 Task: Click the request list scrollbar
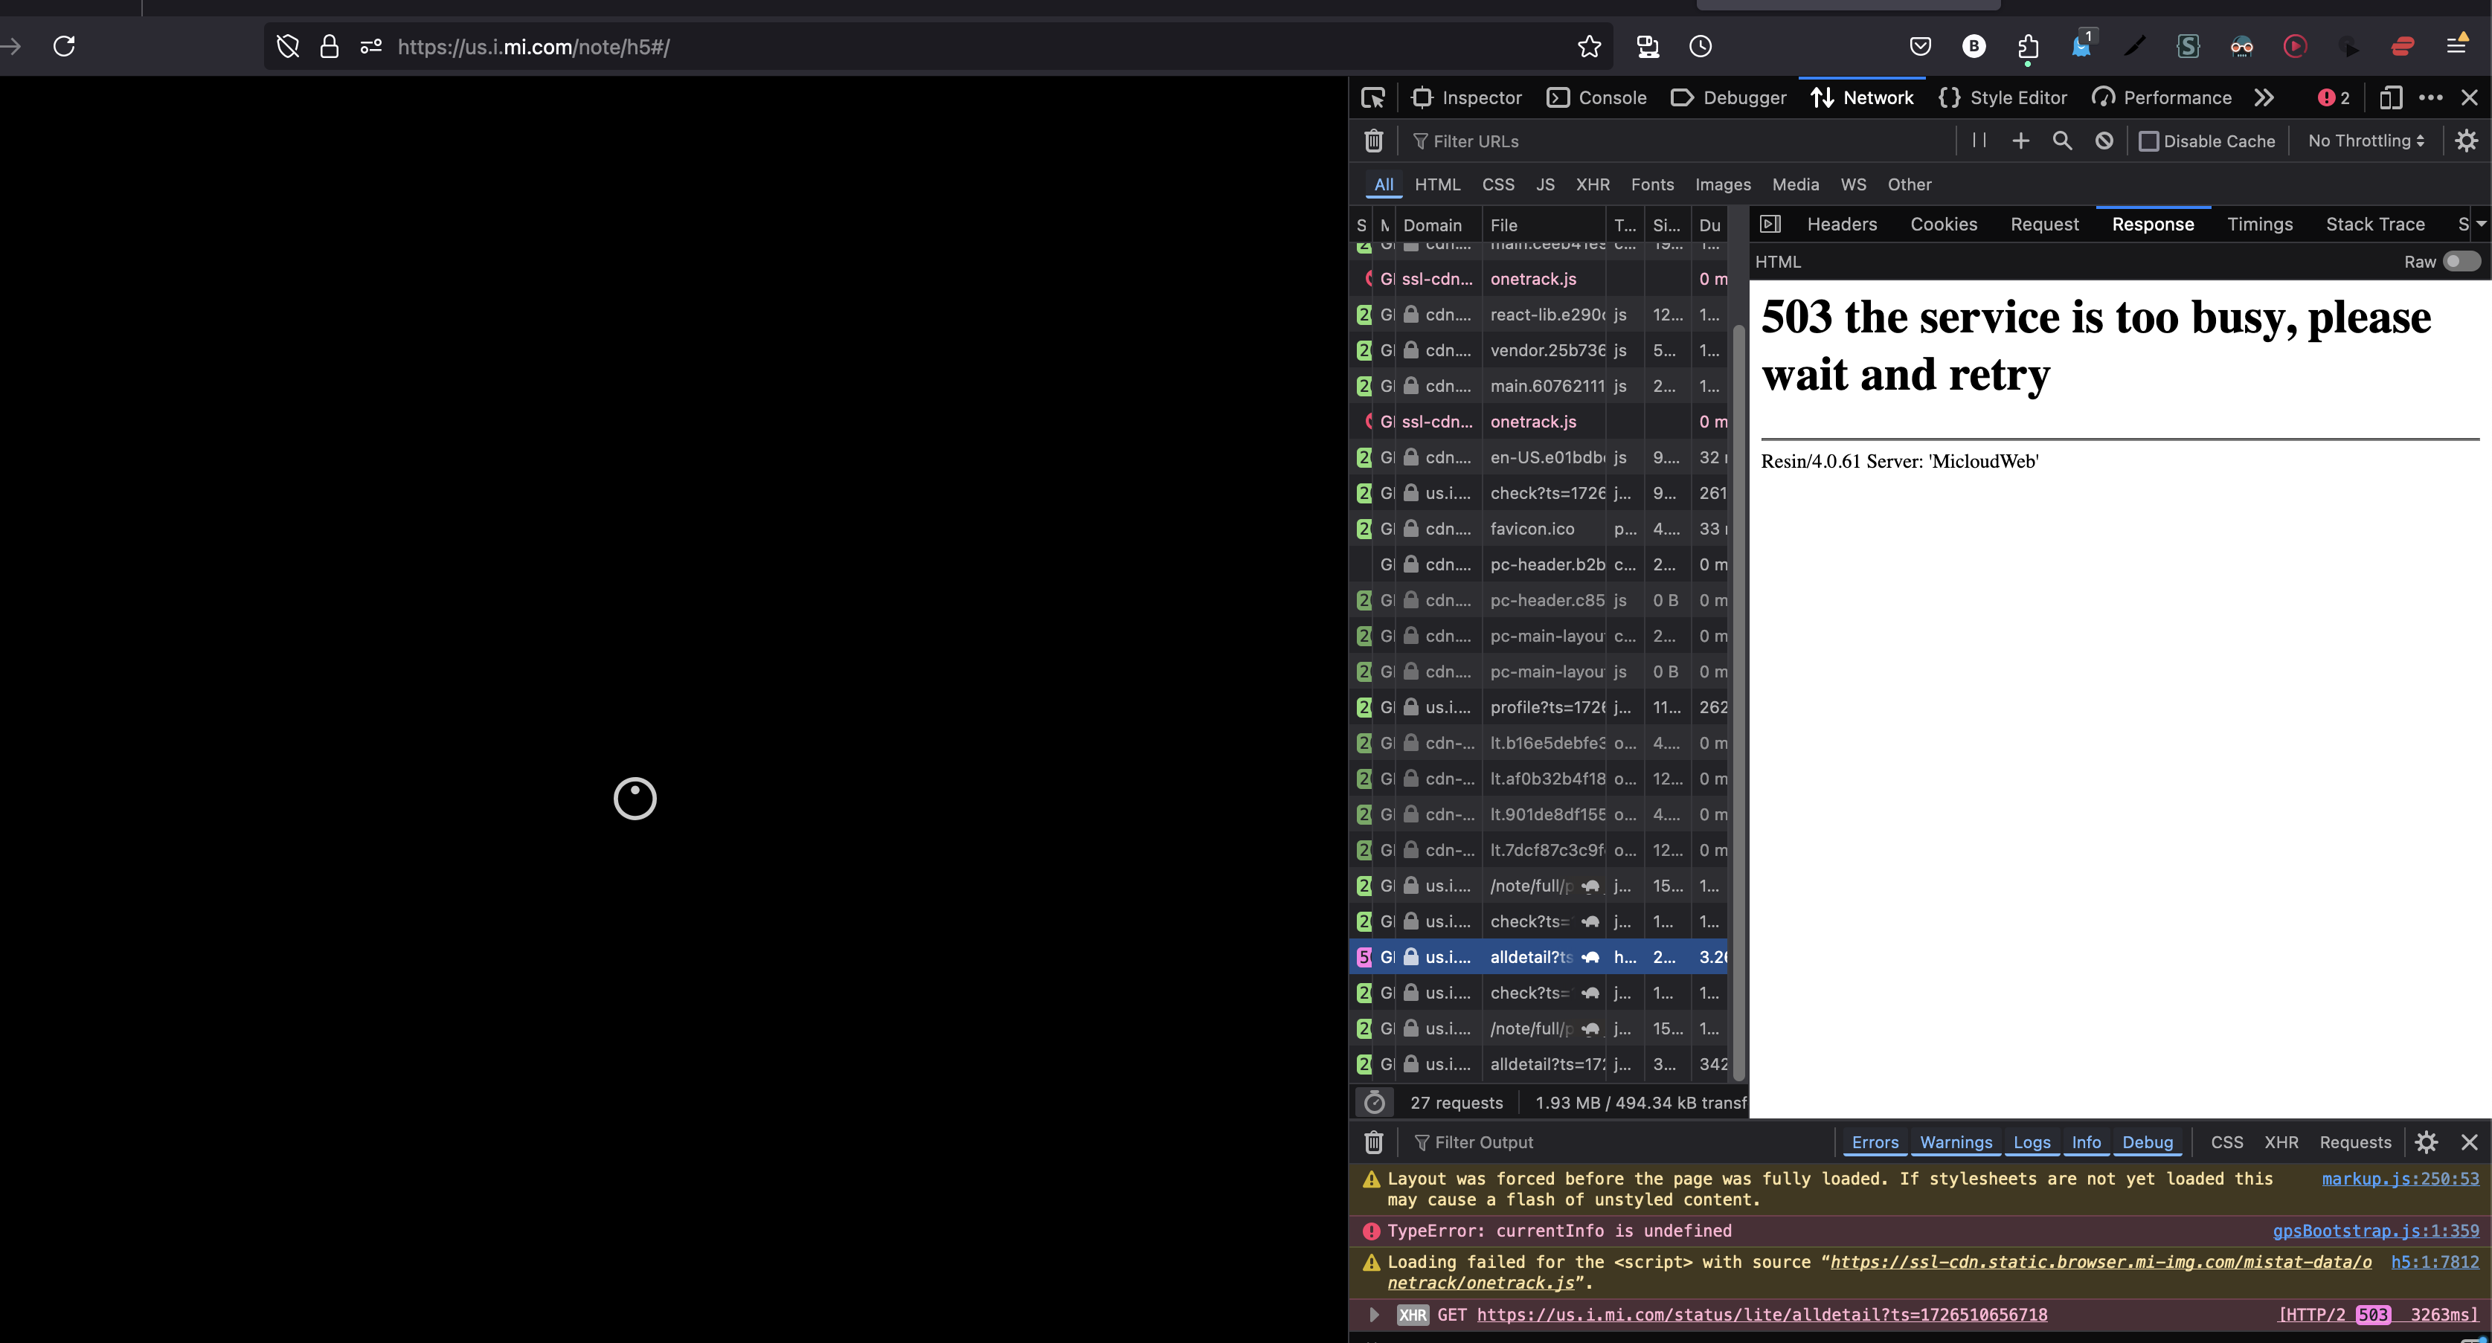click(1738, 703)
